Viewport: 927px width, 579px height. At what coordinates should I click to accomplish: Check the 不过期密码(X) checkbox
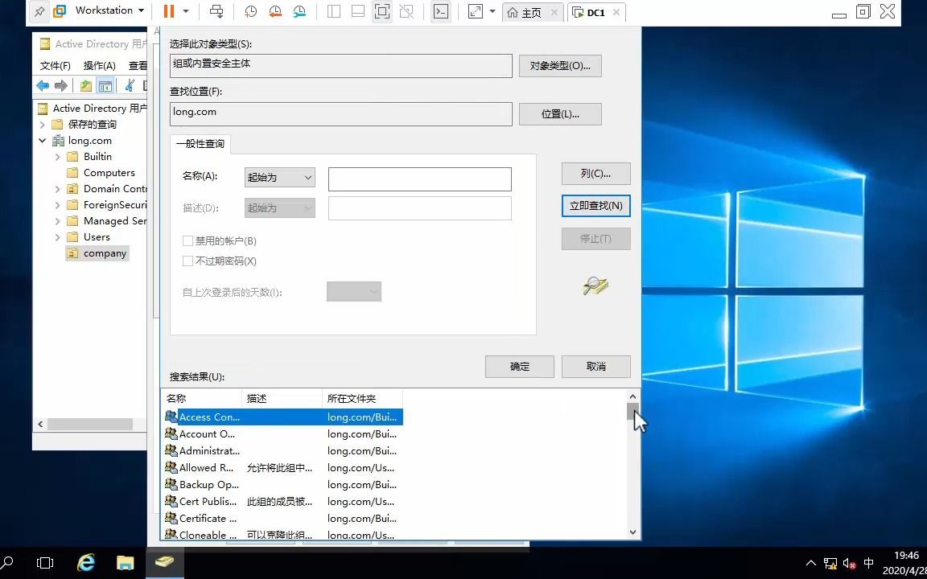[188, 261]
